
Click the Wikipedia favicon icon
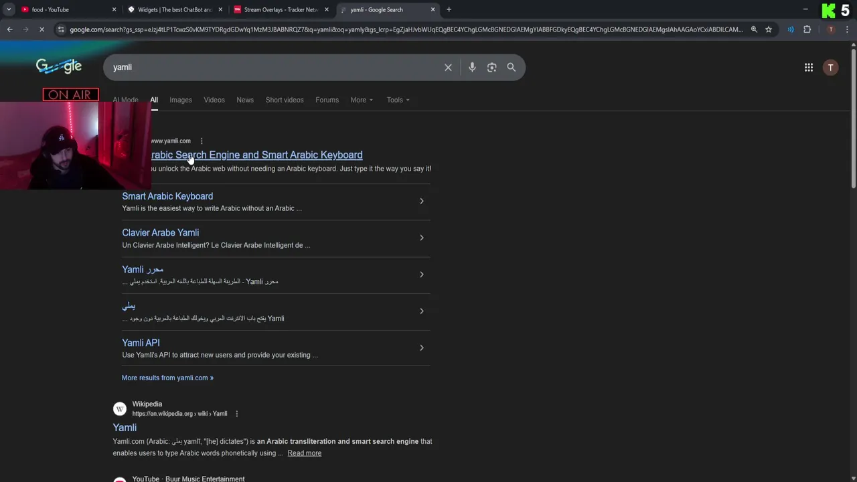tap(120, 408)
